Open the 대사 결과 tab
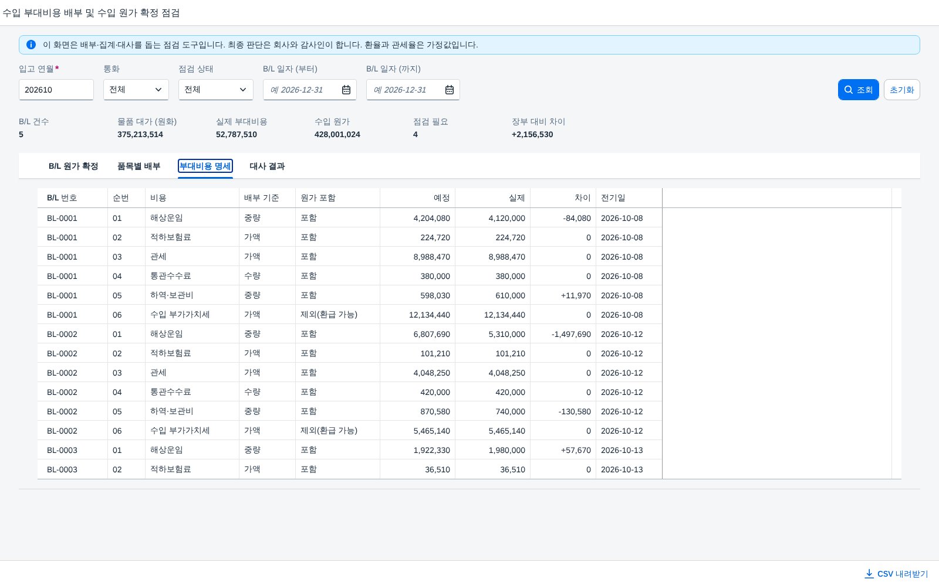939x586 pixels. coord(267,166)
